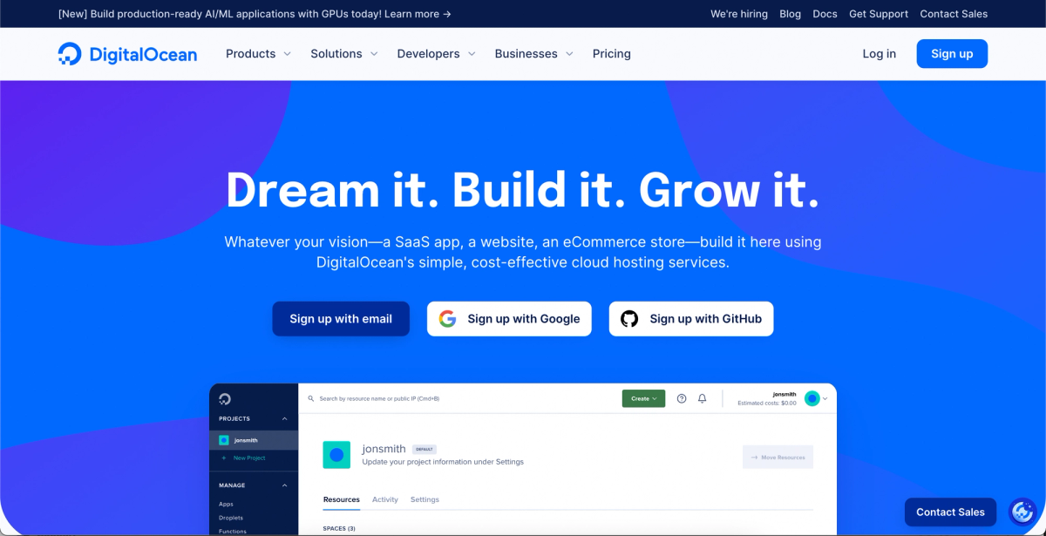Click the large jonsmith project avatar
The height and width of the screenshot is (536, 1046).
pos(336,455)
